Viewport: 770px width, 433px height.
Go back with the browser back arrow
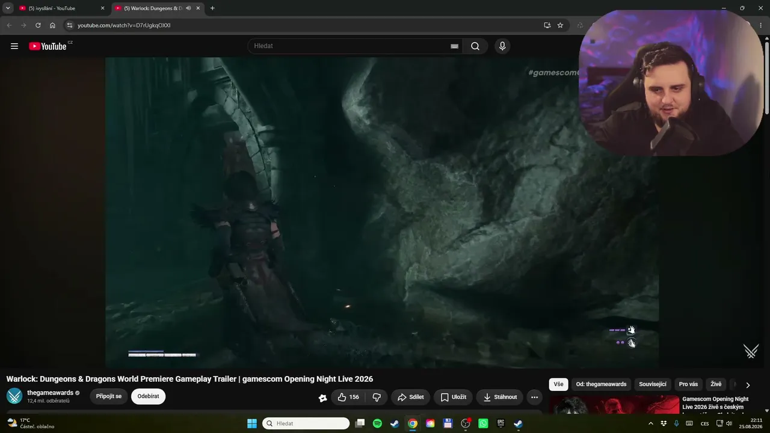[9, 25]
